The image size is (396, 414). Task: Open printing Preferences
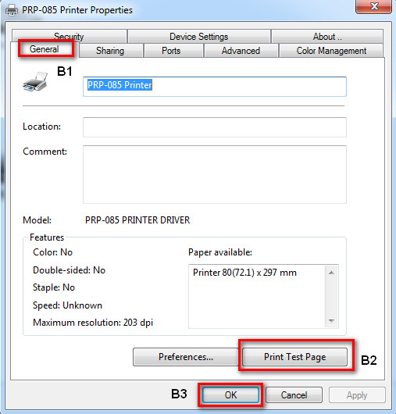point(186,357)
